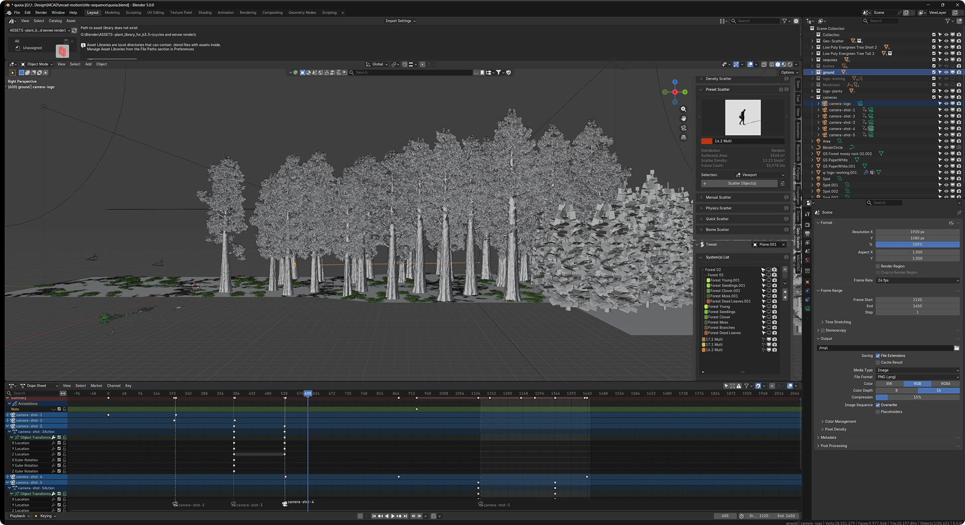Screen dimensions: 965x525
Task: Switch to the Geometry Nodes workspace tab
Action: [x=302, y=13]
